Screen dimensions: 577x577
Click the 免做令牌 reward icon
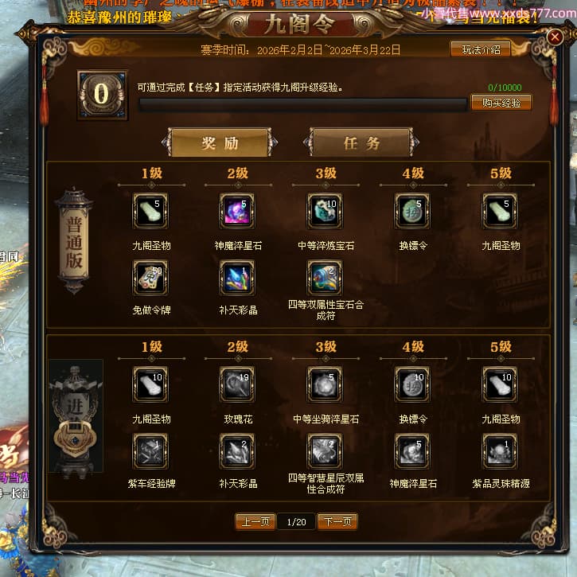pos(150,279)
